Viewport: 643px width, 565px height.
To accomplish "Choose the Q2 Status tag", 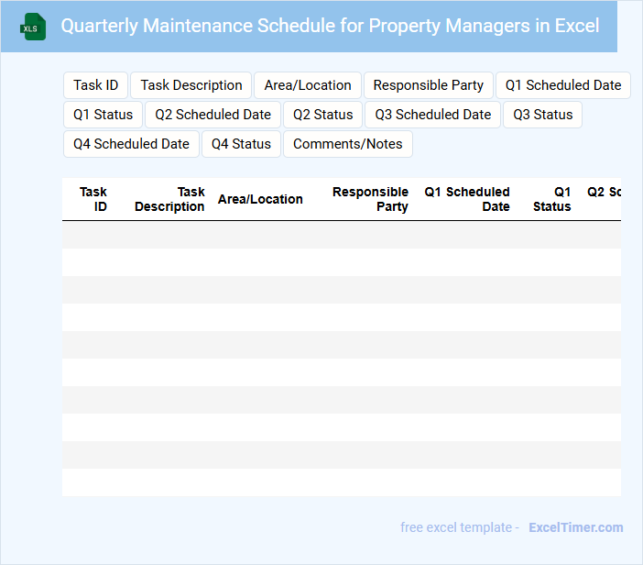I will (323, 115).
